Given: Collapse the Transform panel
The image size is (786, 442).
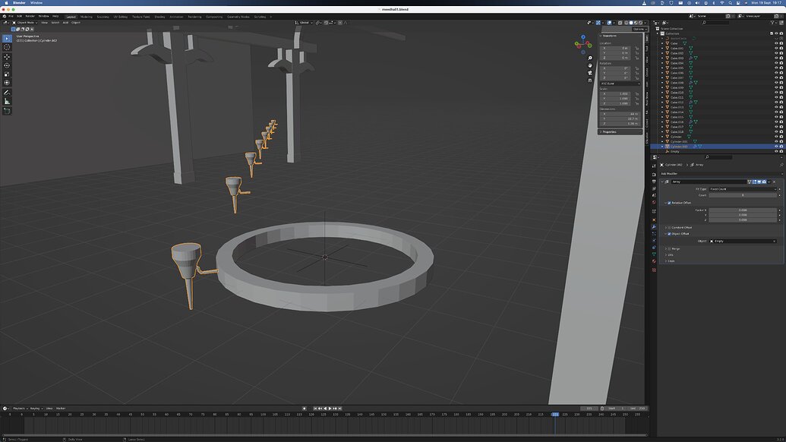Looking at the screenshot, I should coord(609,36).
